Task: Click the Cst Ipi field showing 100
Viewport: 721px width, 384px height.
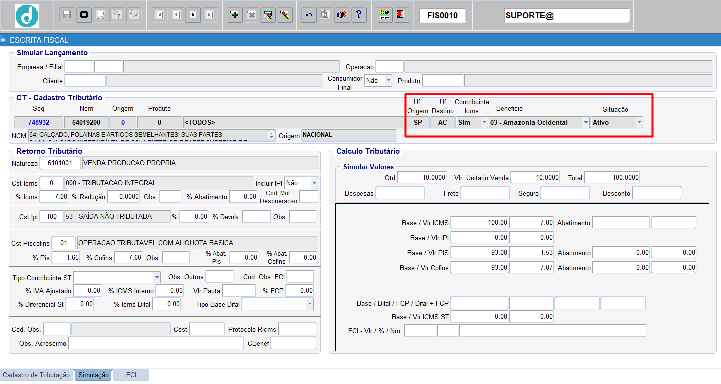Action: (51, 217)
